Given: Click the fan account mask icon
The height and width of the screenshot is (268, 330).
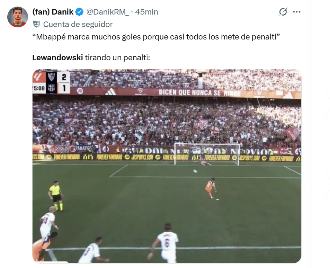Looking at the screenshot, I should point(37,25).
